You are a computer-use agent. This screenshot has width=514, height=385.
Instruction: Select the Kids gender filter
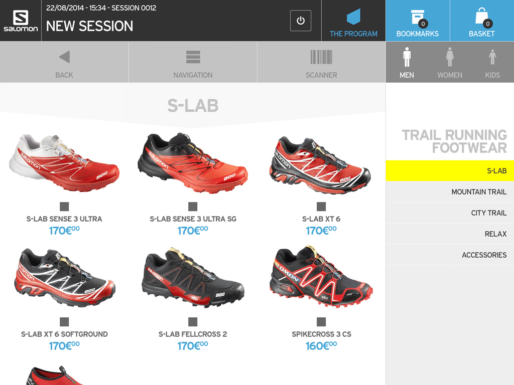click(492, 62)
